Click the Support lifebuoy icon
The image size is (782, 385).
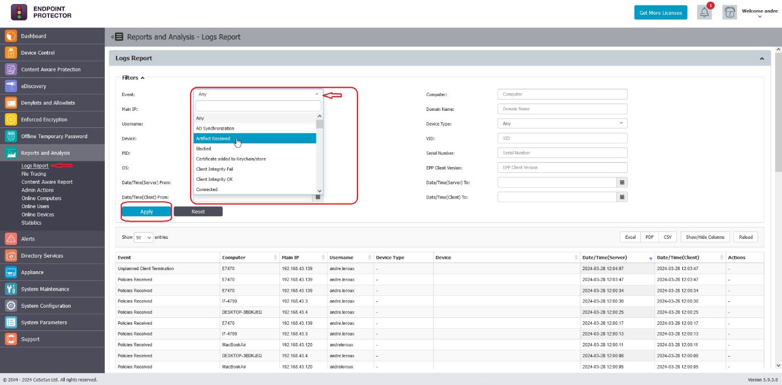pyautogui.click(x=11, y=340)
